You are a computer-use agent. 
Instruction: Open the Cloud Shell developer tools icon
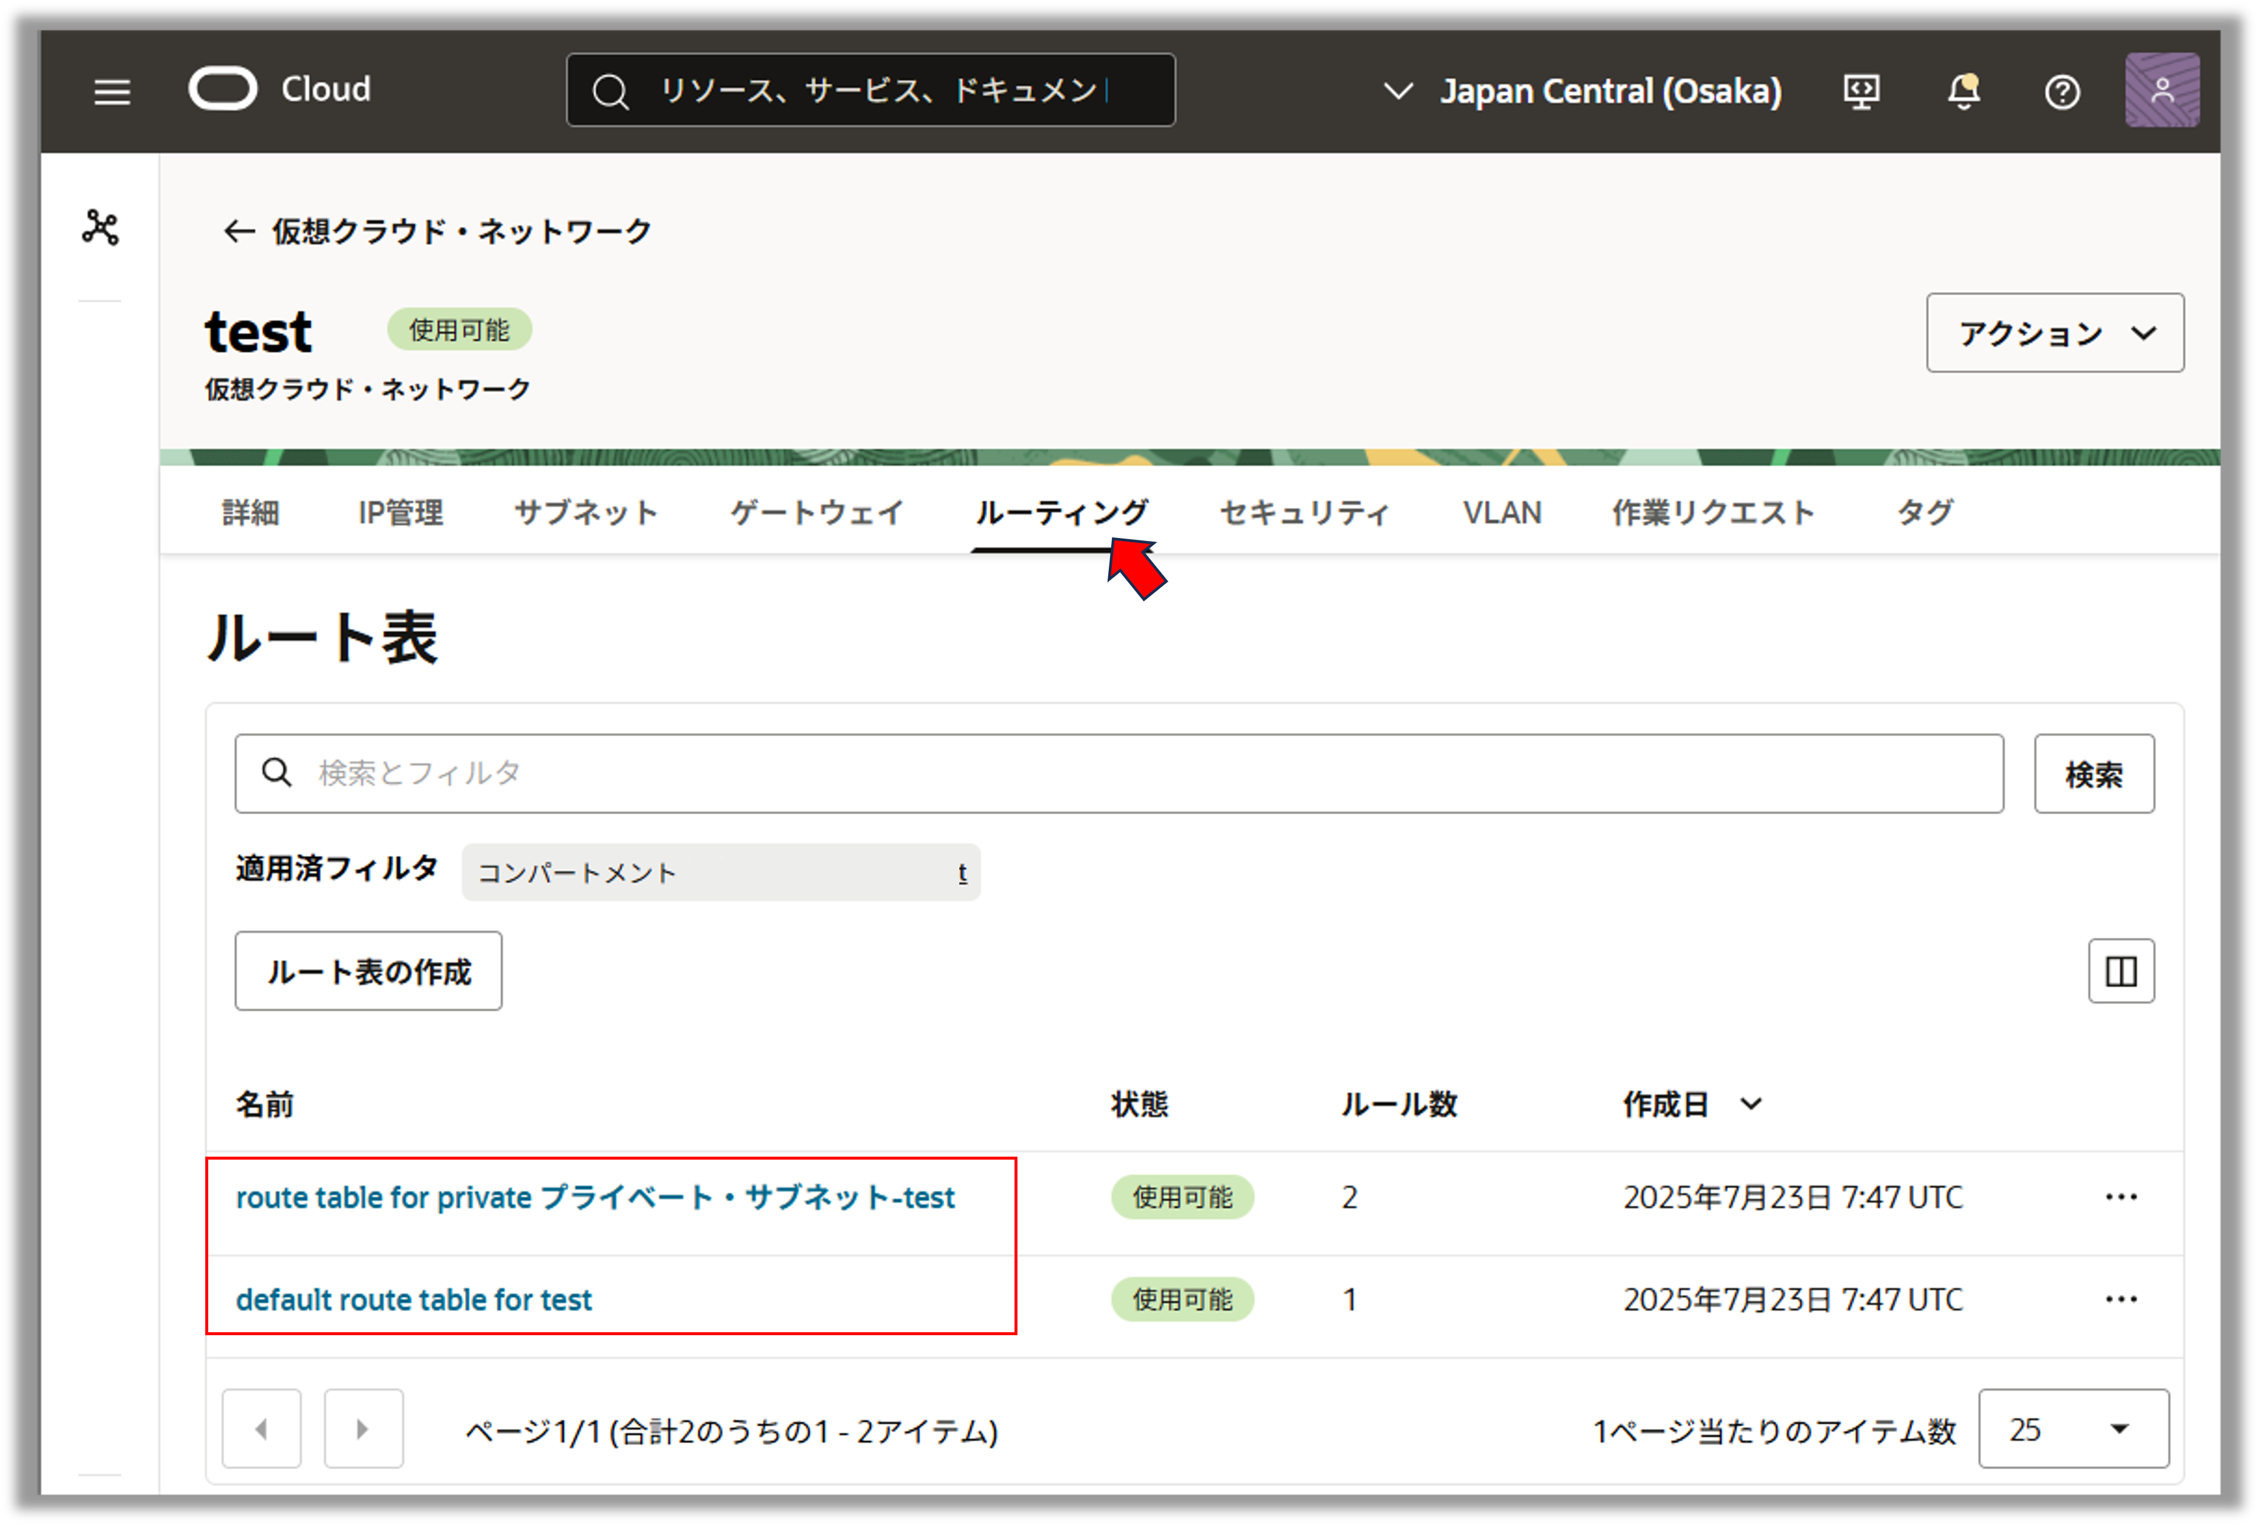pos(1861,91)
